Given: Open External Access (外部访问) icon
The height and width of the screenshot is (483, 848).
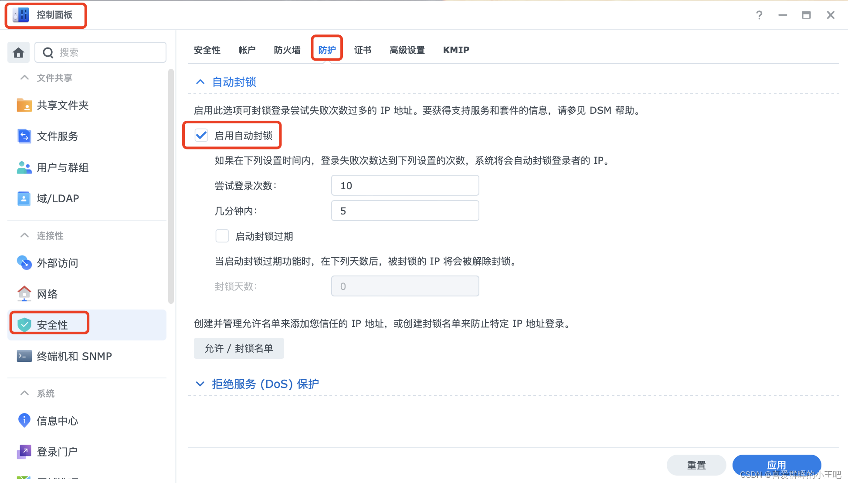Looking at the screenshot, I should tap(24, 263).
